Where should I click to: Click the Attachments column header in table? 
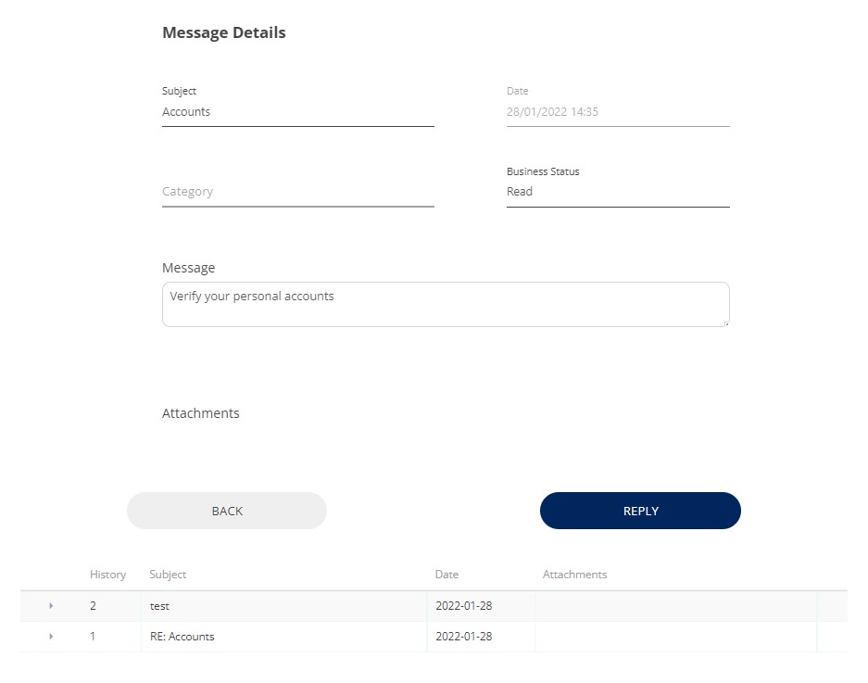coord(574,575)
